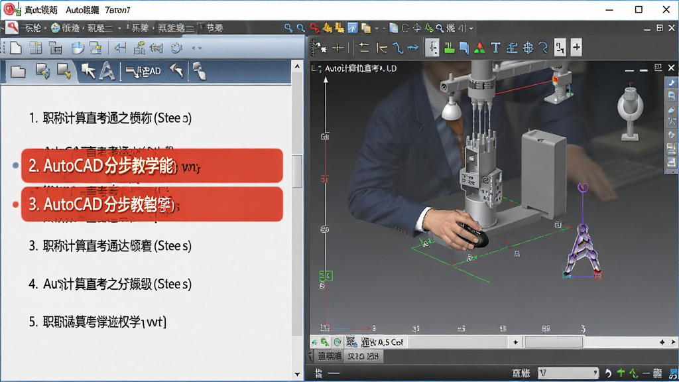Click the blank new document icon
This screenshot has height=382, width=679.
coord(16,48)
